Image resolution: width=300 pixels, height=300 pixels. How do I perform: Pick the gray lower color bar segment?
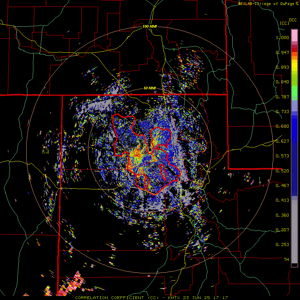pos(294,232)
